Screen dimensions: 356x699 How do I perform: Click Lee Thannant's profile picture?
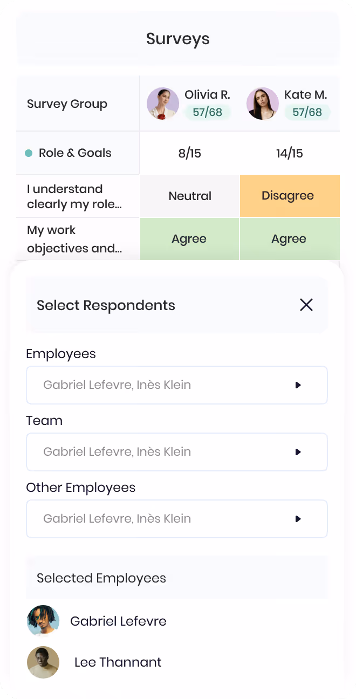43,662
